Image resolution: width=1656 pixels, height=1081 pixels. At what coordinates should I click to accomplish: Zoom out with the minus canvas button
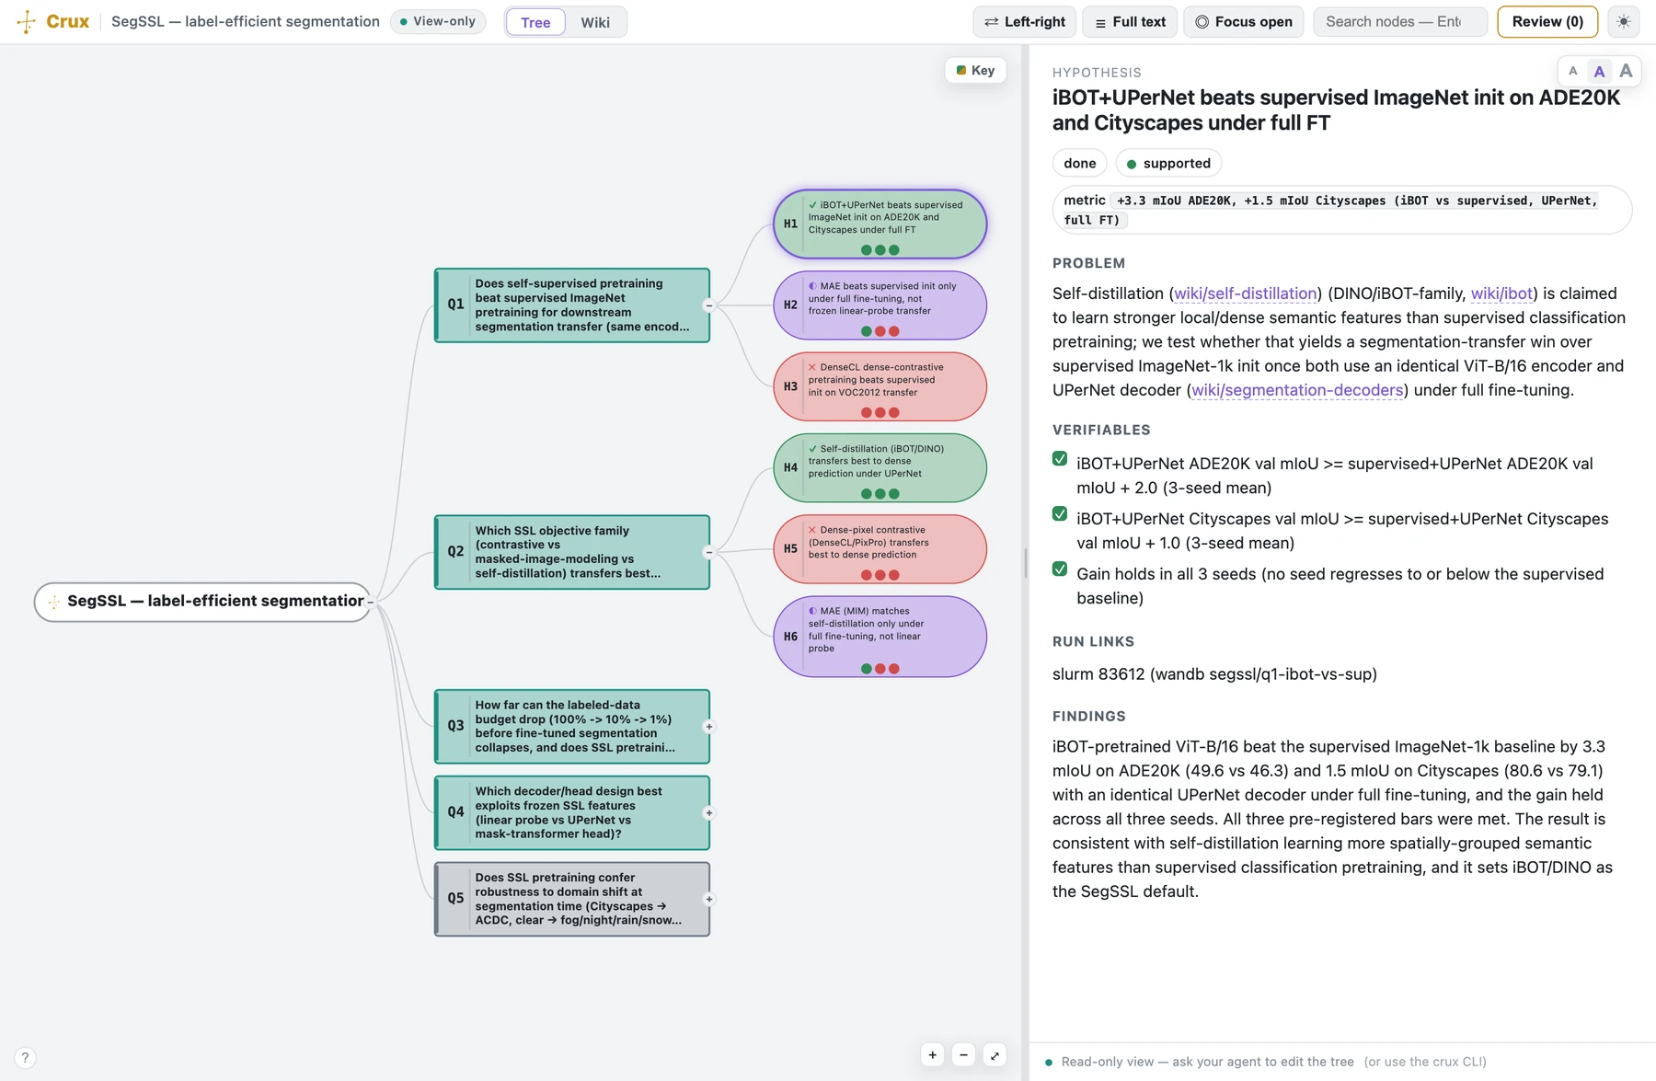pos(963,1055)
